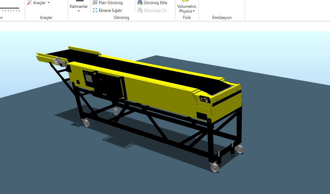Switch to Plan Görünüş view
Image resolution: width=330 pixels, height=194 pixels.
[108, 3]
